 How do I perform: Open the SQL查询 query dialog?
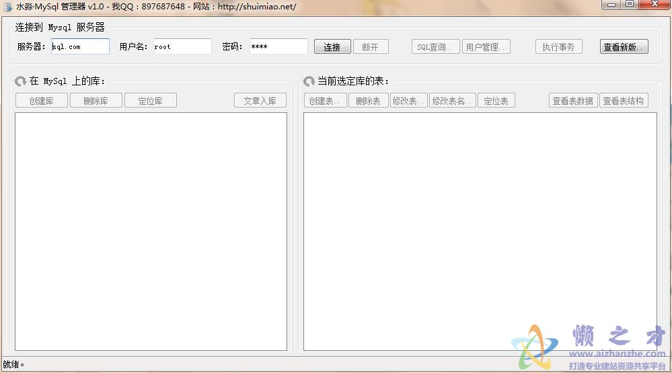(x=435, y=46)
